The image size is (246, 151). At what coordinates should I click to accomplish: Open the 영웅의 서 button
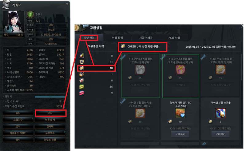pyautogui.click(x=50, y=120)
